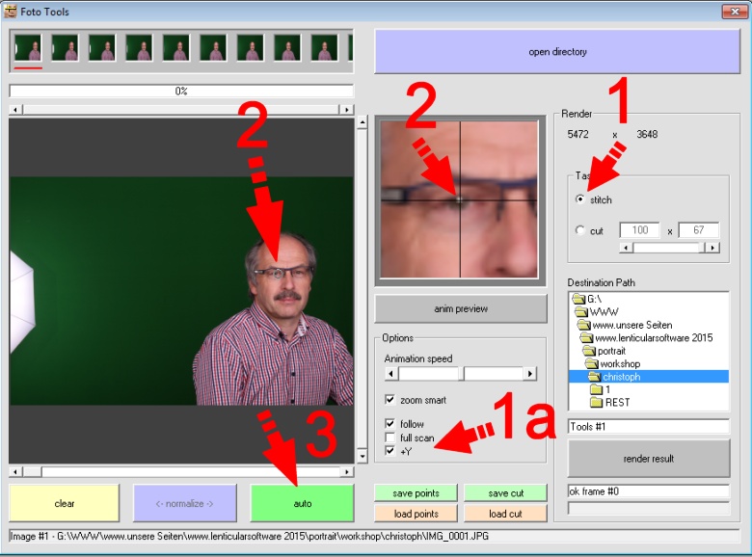The height and width of the screenshot is (557, 752).
Task: Select the 'cut' radio button
Action: 579,231
